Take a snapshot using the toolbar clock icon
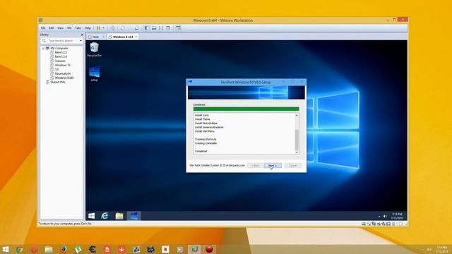452x254 pixels. click(x=123, y=28)
